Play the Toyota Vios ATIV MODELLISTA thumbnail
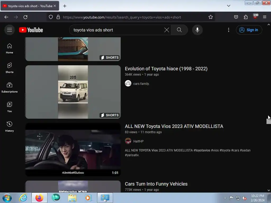 (73, 150)
